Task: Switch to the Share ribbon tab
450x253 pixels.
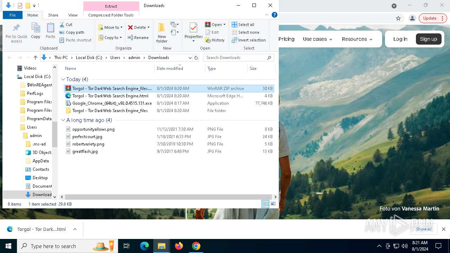Action: (x=53, y=15)
